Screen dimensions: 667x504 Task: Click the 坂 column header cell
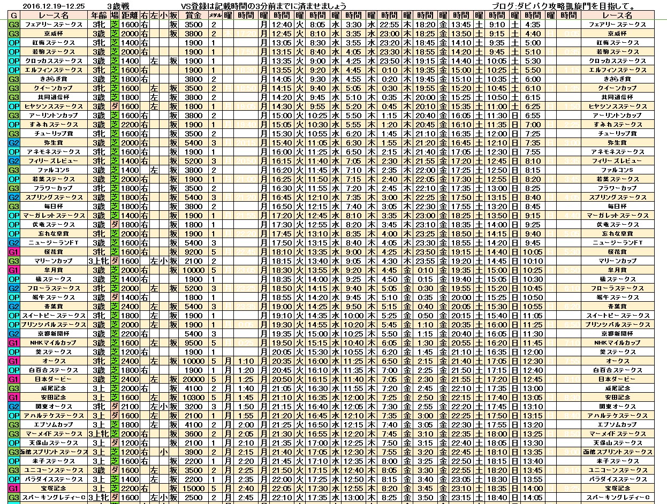(173, 16)
